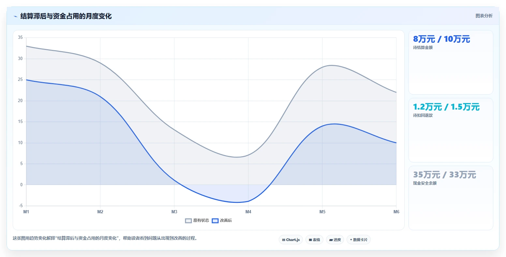Select the 进度 tag

[335, 240]
